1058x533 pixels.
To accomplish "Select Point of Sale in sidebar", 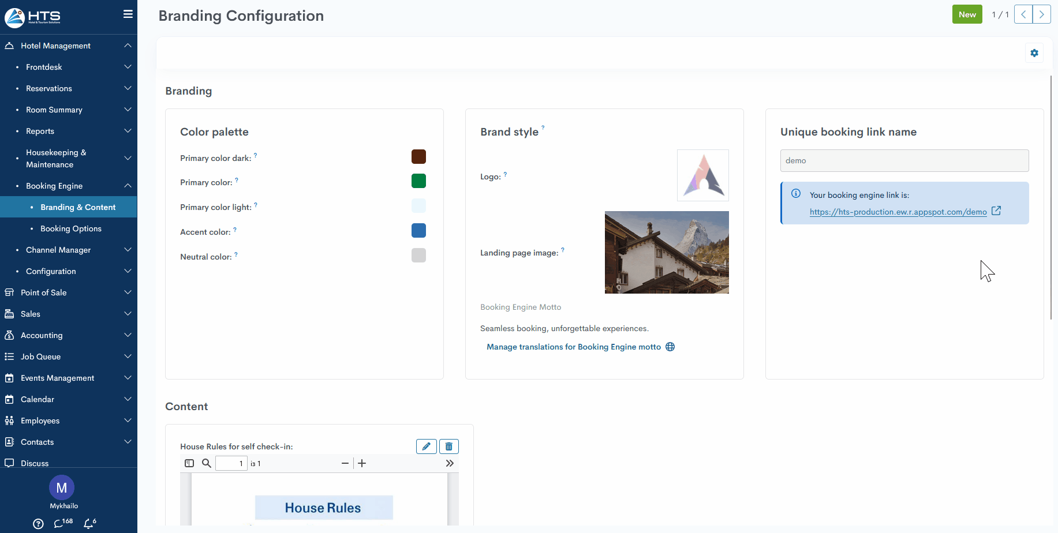I will (x=44, y=292).
